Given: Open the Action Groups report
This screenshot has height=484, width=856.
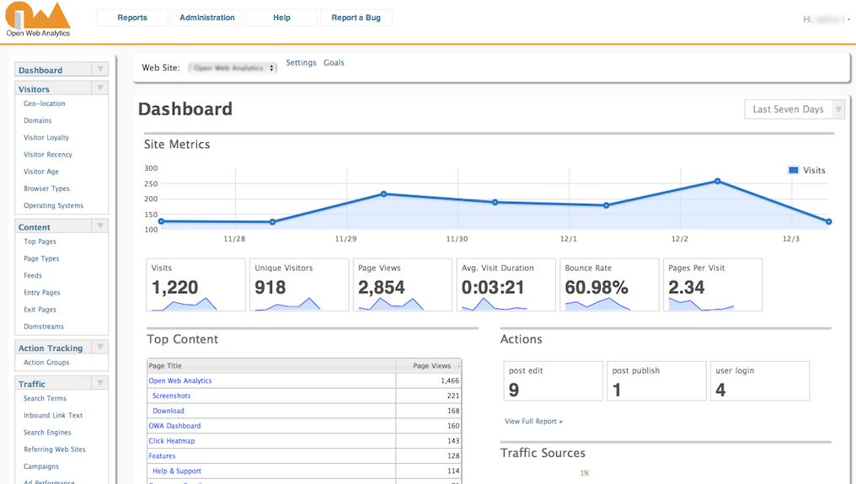Looking at the screenshot, I should (46, 362).
